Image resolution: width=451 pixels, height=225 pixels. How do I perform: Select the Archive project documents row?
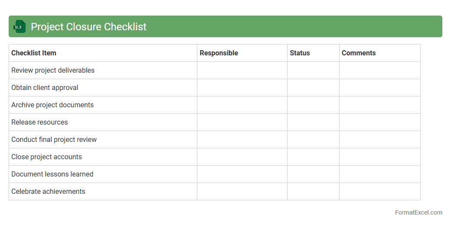point(52,105)
